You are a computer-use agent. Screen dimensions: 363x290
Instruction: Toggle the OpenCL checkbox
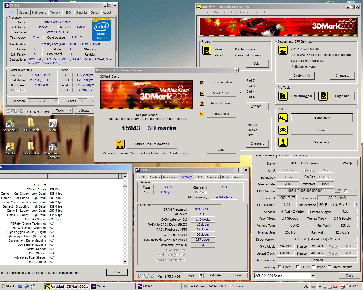pyautogui.click(x=280, y=267)
